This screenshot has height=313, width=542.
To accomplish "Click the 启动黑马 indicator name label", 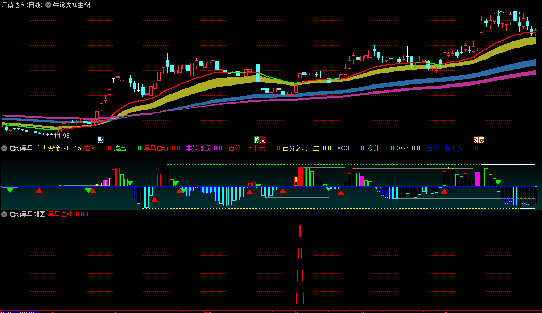I will [21, 148].
